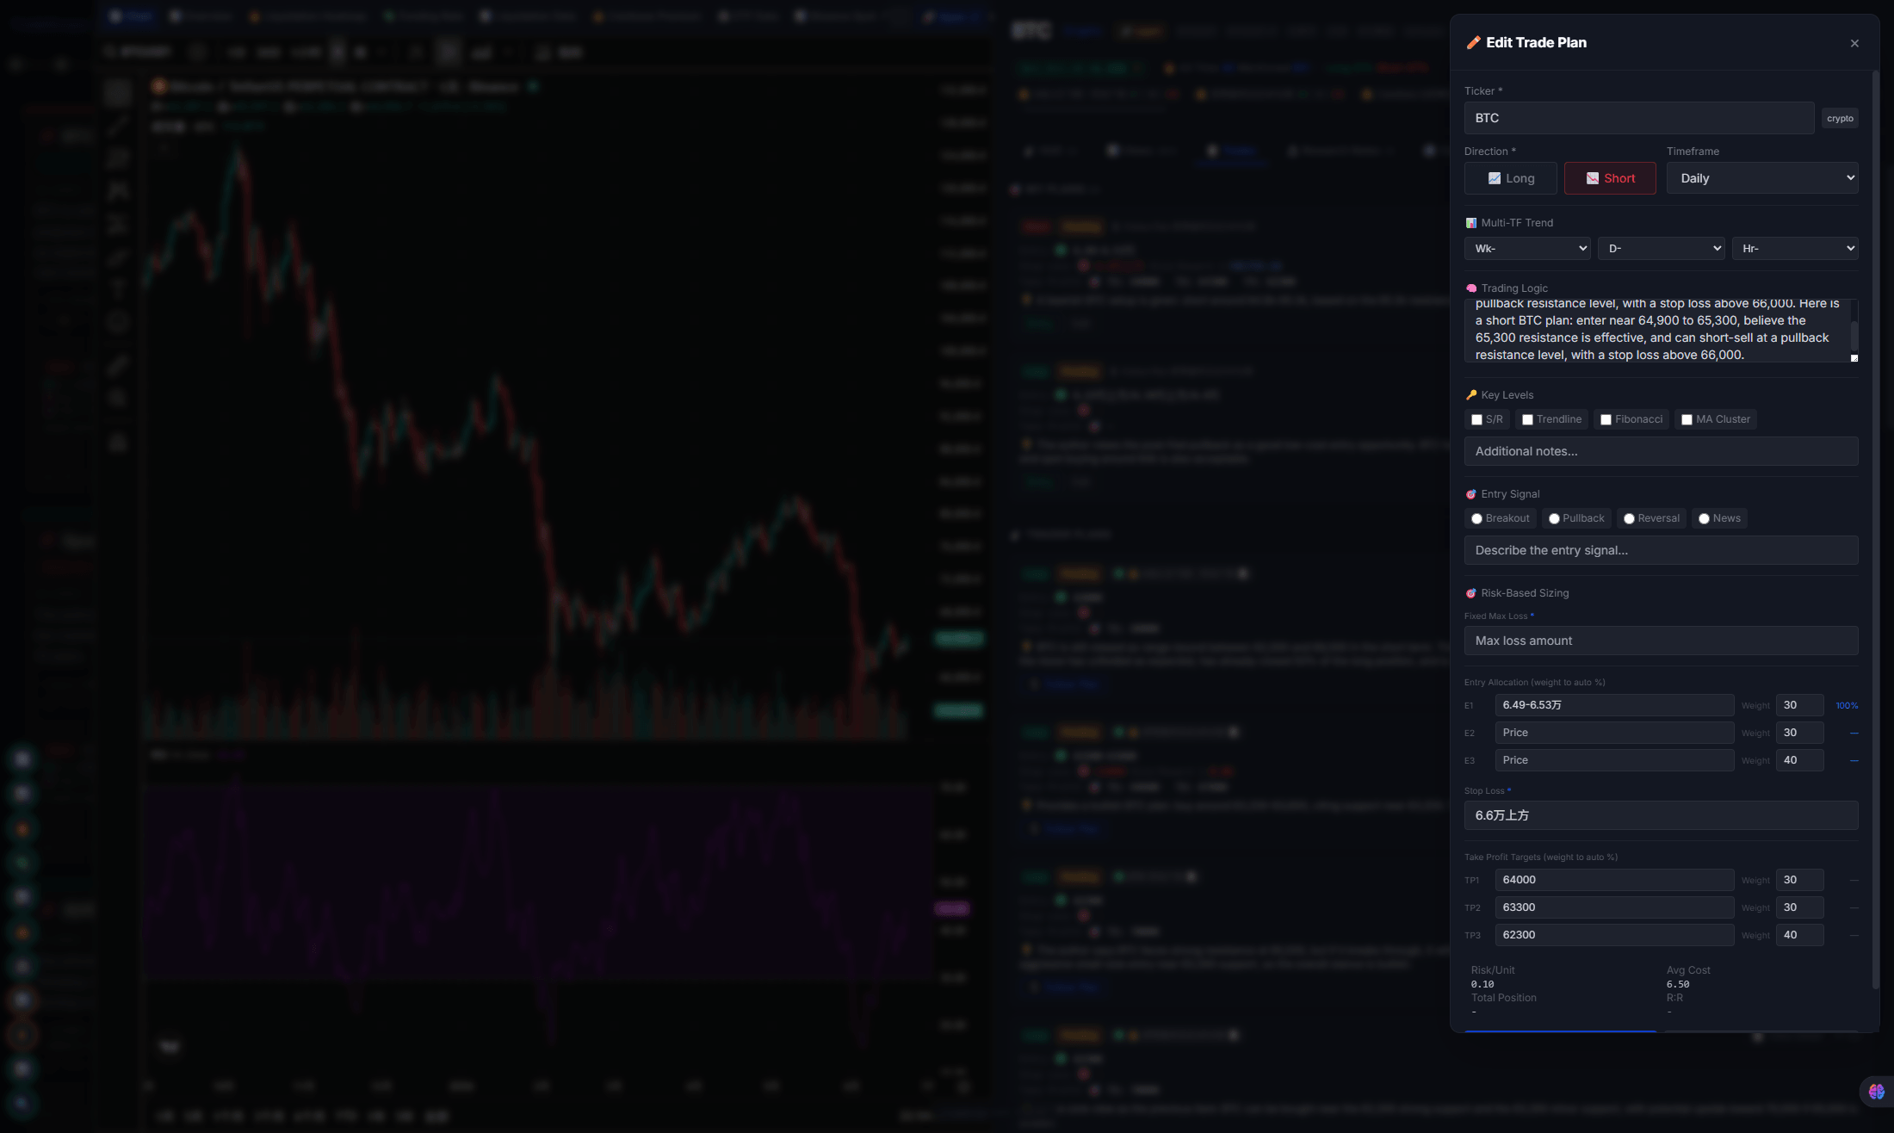Click the Stop Loss input field

point(1661,815)
